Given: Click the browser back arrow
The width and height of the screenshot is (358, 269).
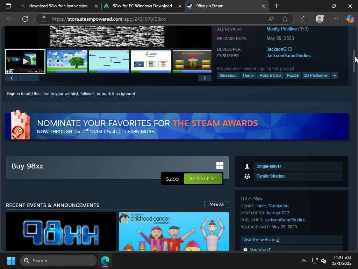Looking at the screenshot, I should 10,19.
